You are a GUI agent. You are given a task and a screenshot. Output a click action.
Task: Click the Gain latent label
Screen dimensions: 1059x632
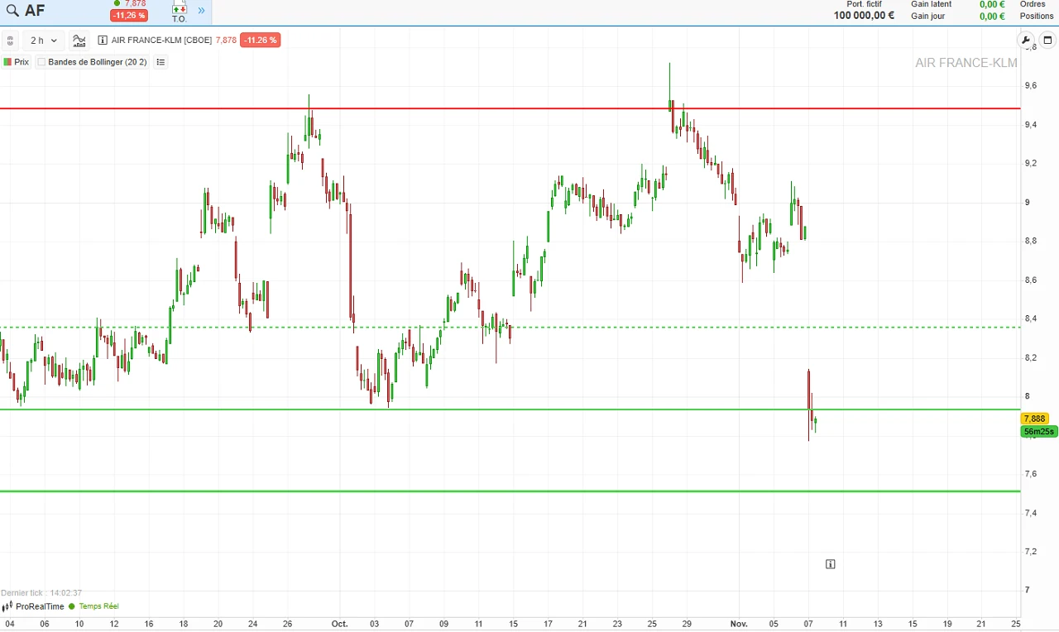click(932, 4)
